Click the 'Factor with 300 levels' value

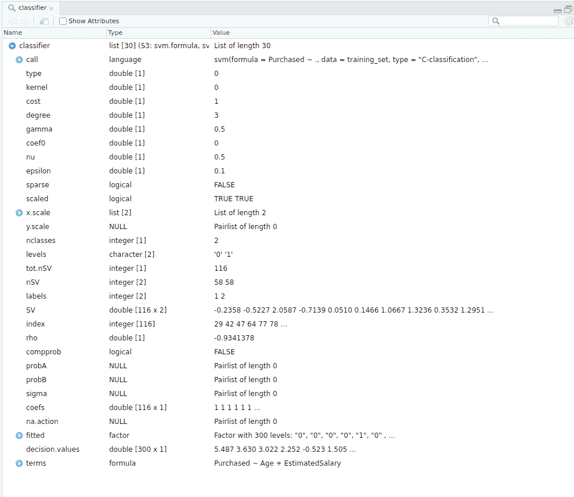304,435
